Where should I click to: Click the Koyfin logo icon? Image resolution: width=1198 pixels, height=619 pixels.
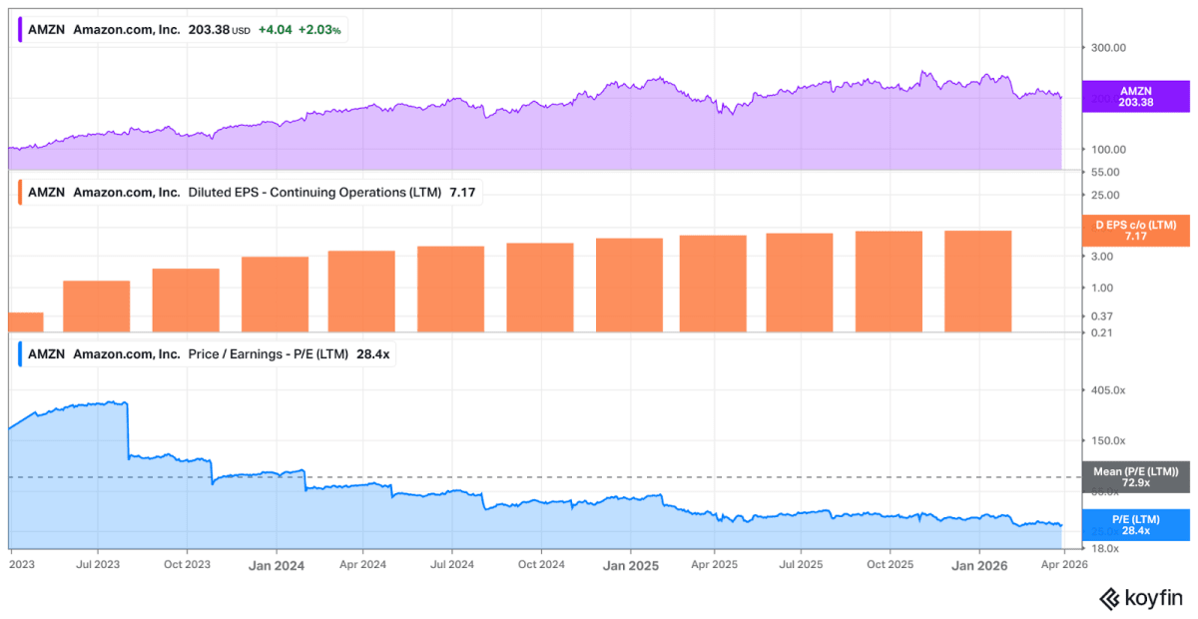tap(1108, 598)
